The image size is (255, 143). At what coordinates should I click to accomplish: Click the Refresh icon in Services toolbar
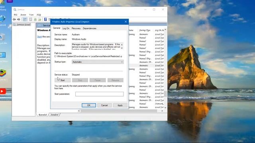(35, 19)
